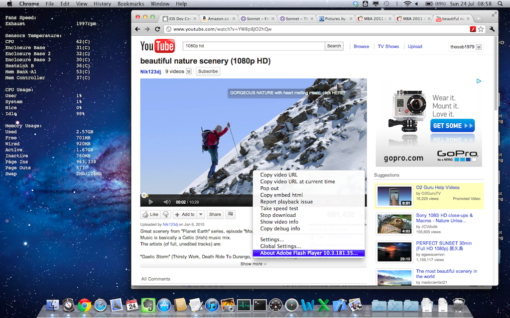Open the Chrome wrench menu

[x=492, y=29]
